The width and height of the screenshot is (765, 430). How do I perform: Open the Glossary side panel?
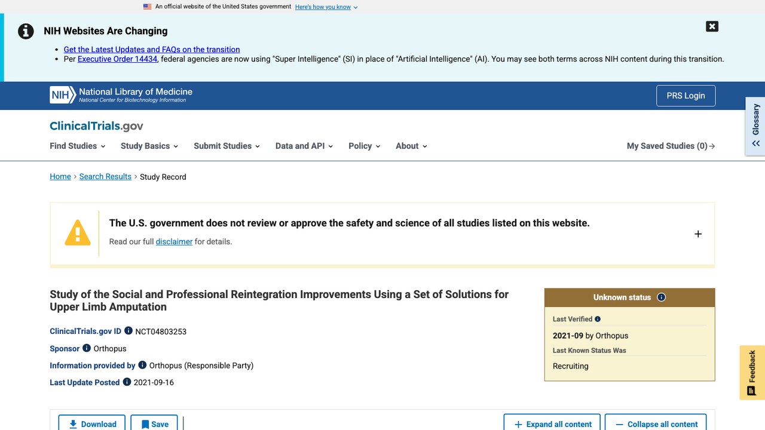755,126
